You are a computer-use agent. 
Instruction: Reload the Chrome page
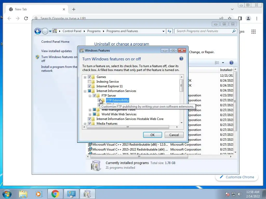click(26, 18)
